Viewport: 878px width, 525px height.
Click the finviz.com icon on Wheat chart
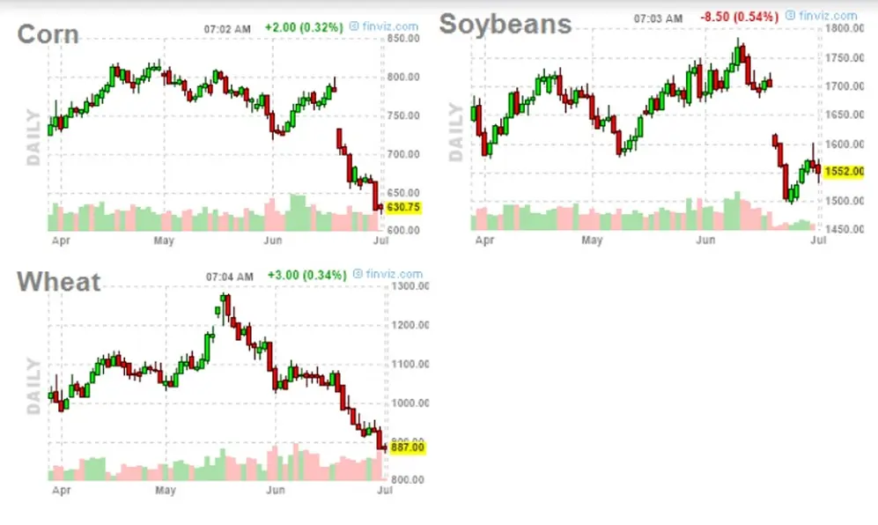(x=358, y=274)
